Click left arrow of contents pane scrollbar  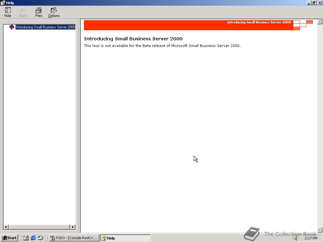click(x=6, y=227)
